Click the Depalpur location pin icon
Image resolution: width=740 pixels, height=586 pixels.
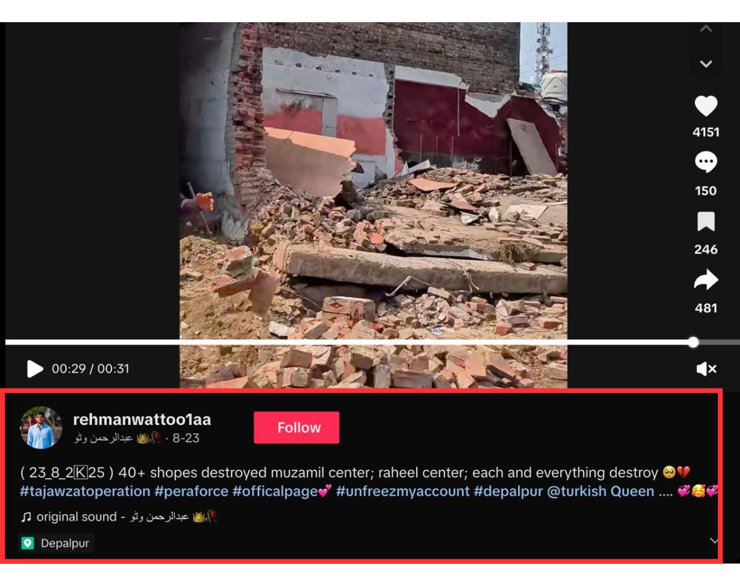[x=28, y=543]
